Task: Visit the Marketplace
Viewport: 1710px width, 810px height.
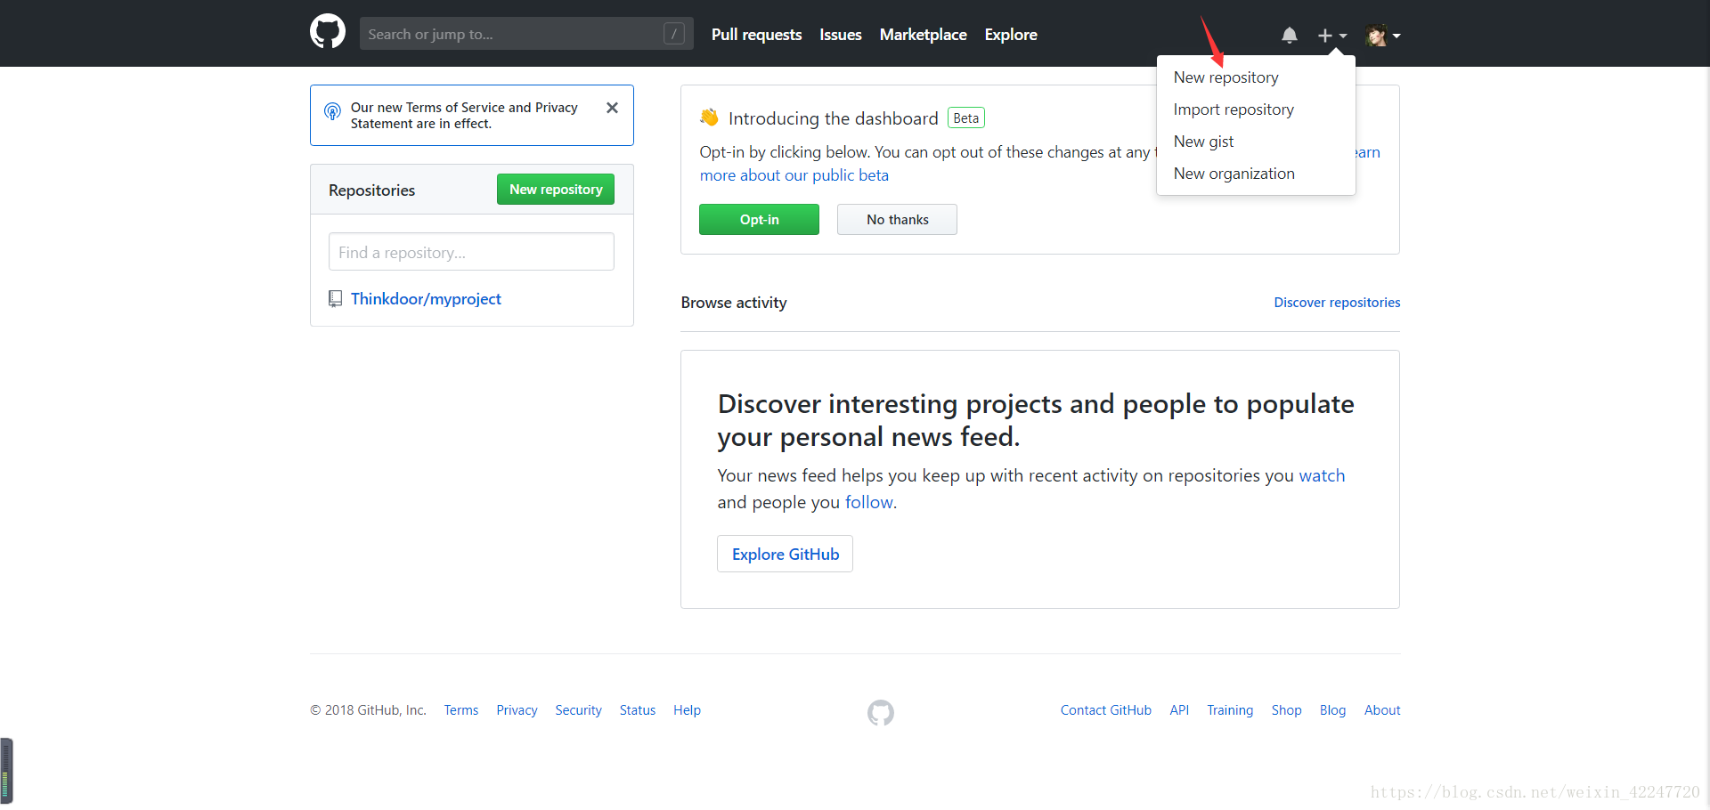Action: [923, 35]
